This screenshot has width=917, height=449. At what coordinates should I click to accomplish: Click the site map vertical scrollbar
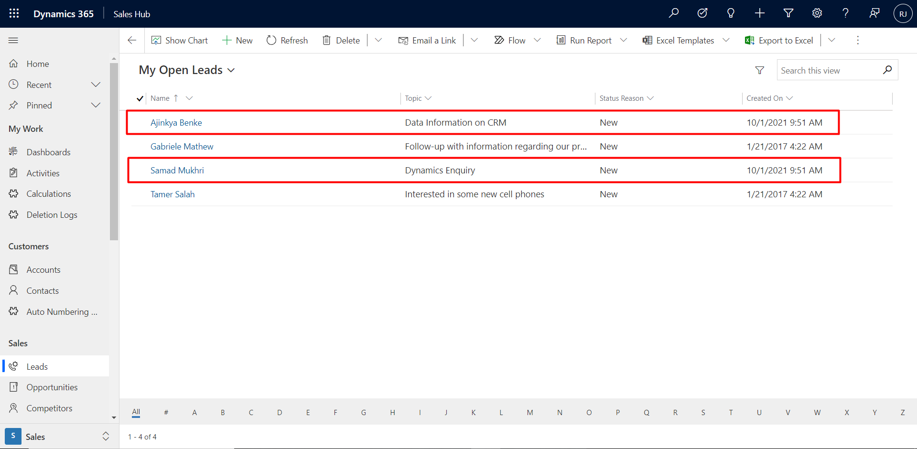[114, 151]
